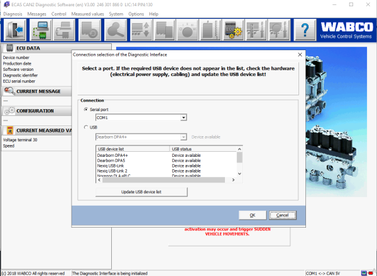Open the Help menu

point(154,14)
